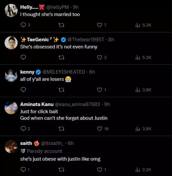172x176 pixels.
Task: Like Helly's tweet about being married
Action: pyautogui.click(x=100, y=25)
